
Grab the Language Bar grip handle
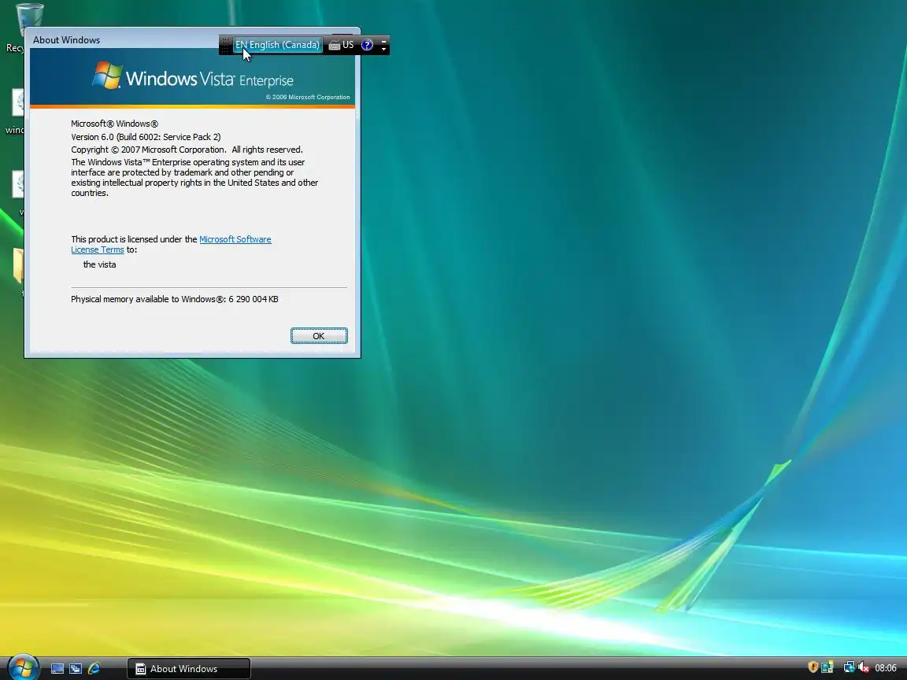225,45
